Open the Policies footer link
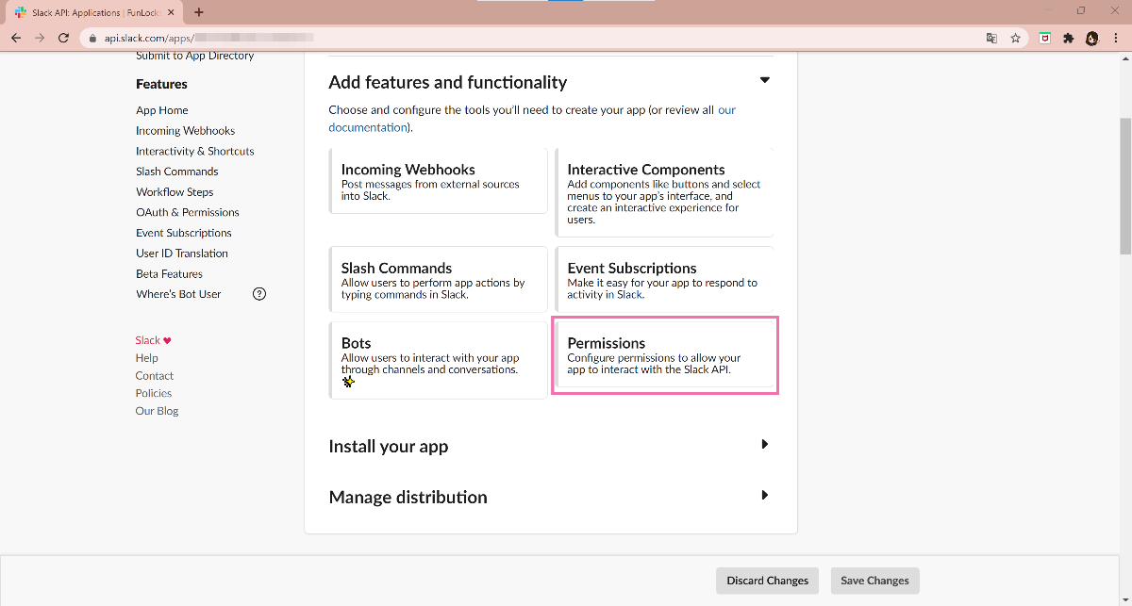The image size is (1132, 606). coord(153,393)
